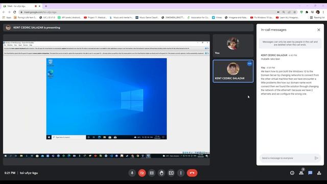Open a new browser tab
327x184 pixels.
tap(46, 6)
